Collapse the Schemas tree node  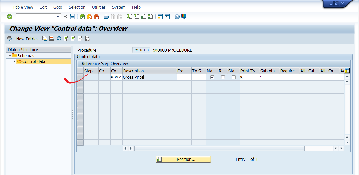[10, 56]
